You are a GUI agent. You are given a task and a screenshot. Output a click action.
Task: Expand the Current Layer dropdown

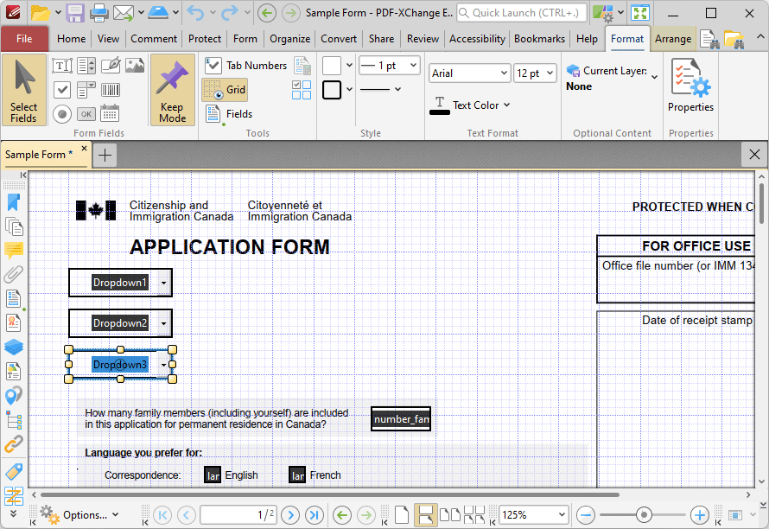coord(654,77)
